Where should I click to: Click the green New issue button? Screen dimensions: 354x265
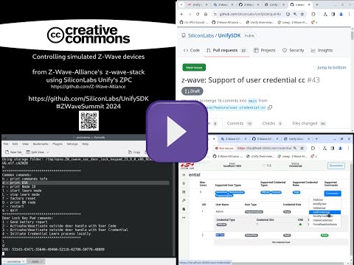(x=194, y=68)
